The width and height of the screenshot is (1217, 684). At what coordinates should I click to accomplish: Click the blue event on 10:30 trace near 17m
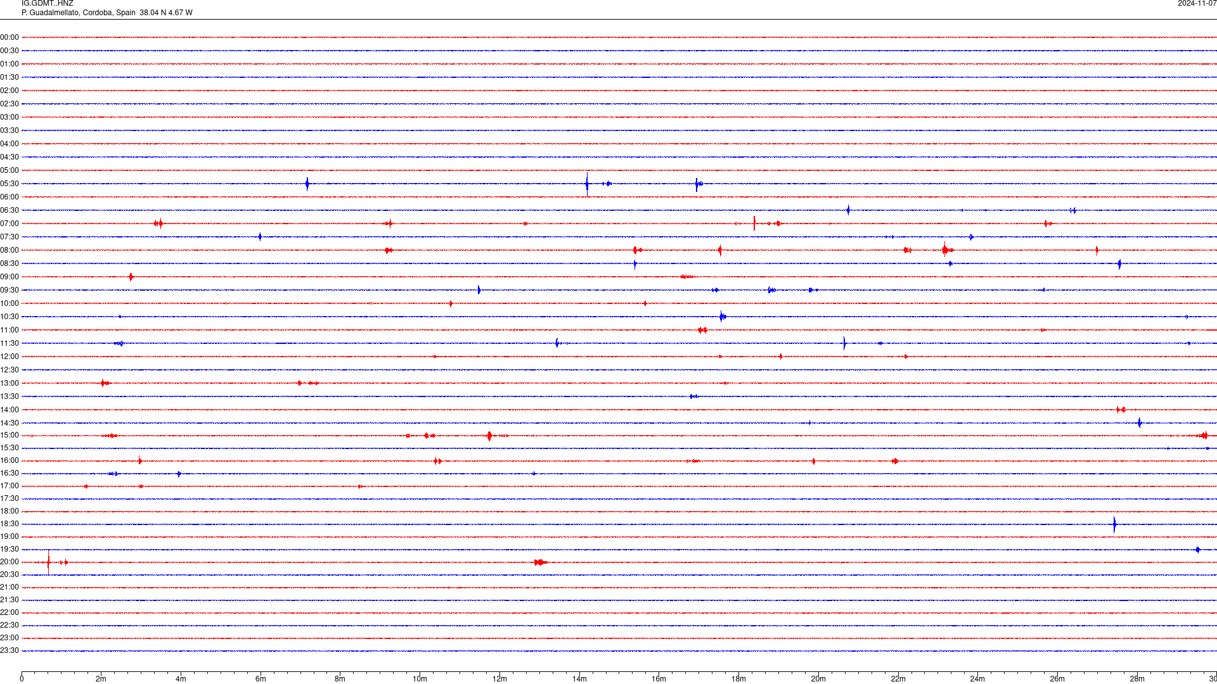723,317
